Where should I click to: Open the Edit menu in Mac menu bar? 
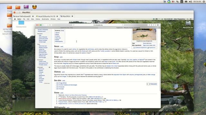tap(28, 19)
